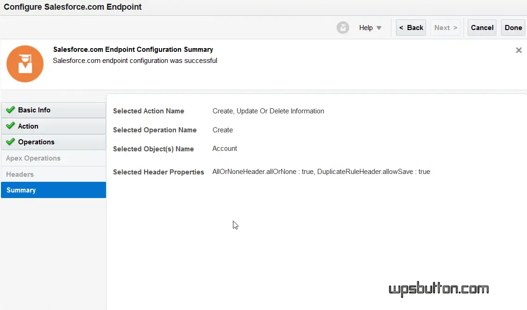527x310 pixels.
Task: Select the Apex Operations step
Action: pos(53,158)
